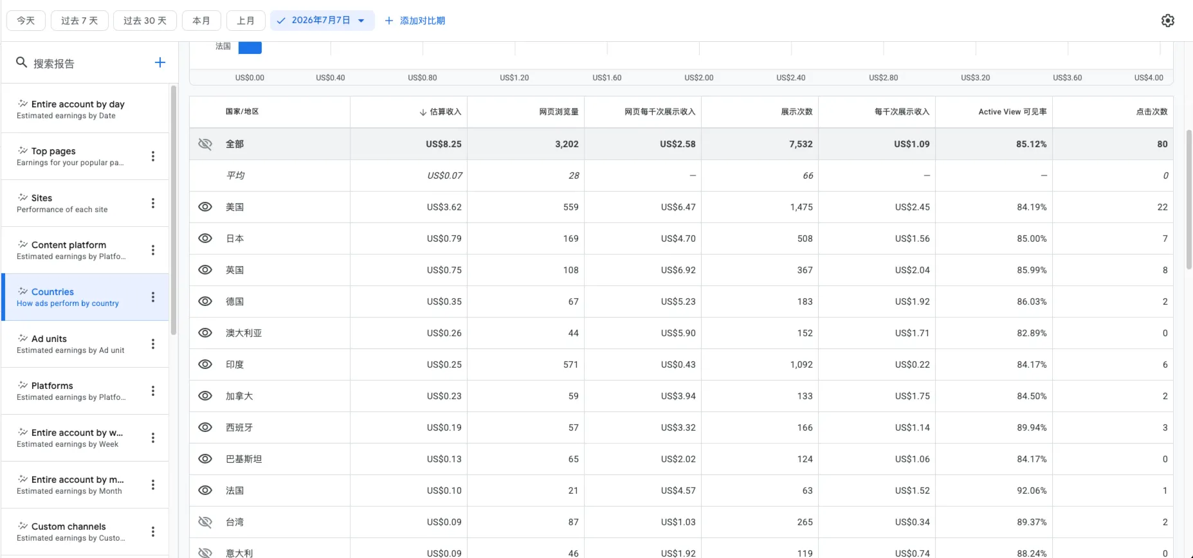Toggle visibility eye for 印度 row

(205, 364)
